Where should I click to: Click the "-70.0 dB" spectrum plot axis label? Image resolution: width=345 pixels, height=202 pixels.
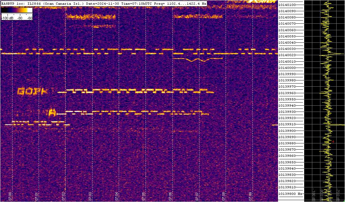[338, 194]
